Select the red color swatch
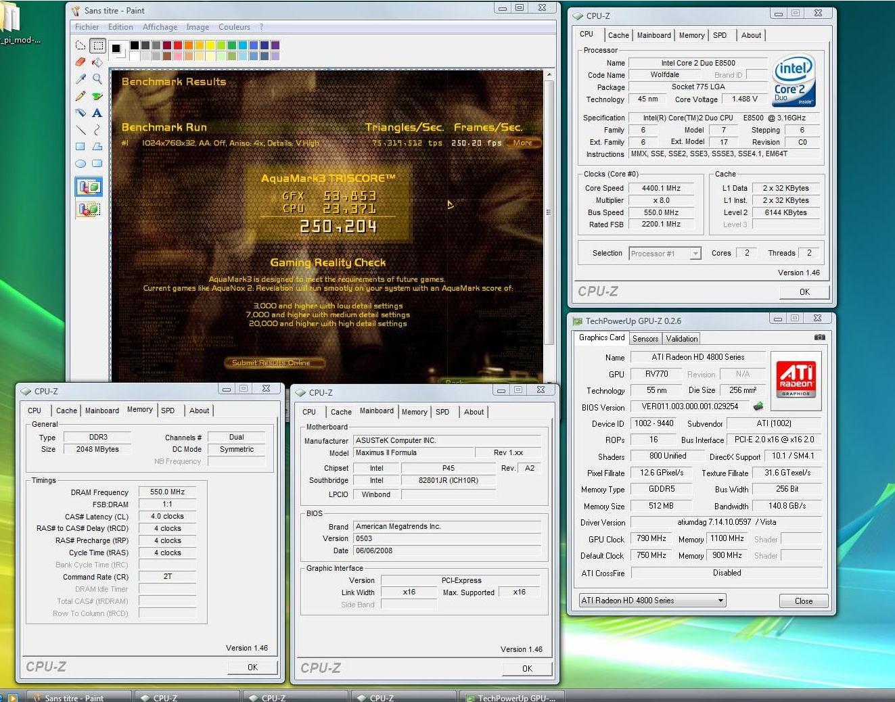 tap(178, 45)
